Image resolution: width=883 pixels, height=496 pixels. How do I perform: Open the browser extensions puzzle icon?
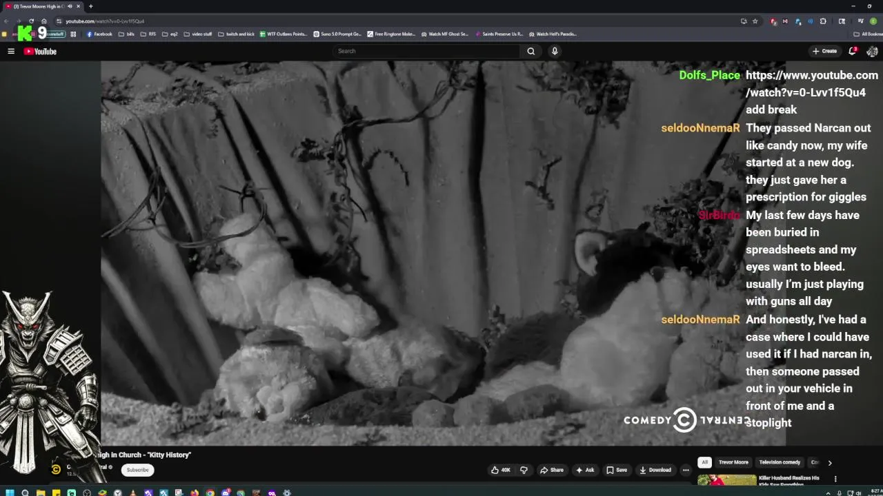click(823, 21)
